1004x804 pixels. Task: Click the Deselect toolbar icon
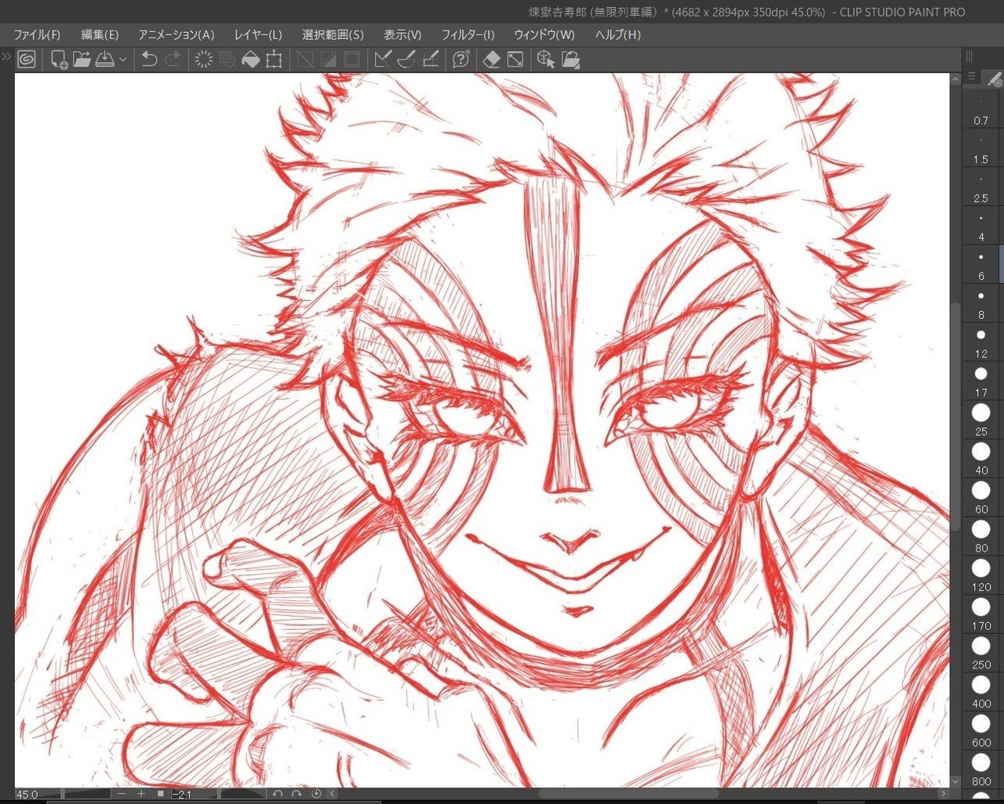pos(304,60)
